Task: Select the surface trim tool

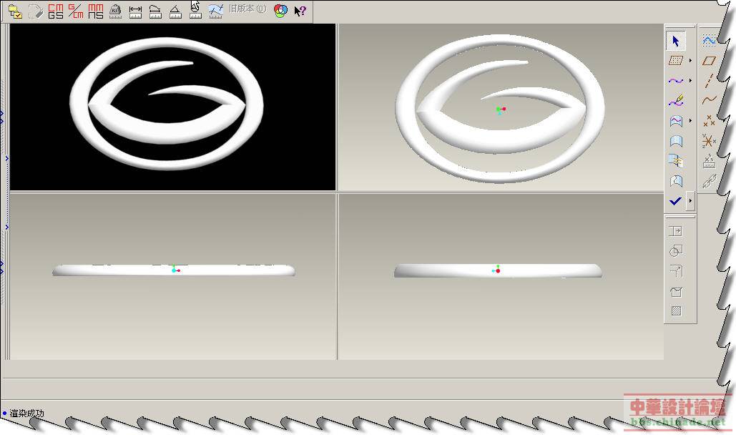Action: 675,181
